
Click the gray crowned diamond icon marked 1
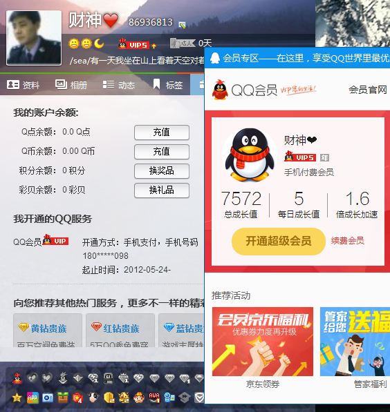pos(124,378)
